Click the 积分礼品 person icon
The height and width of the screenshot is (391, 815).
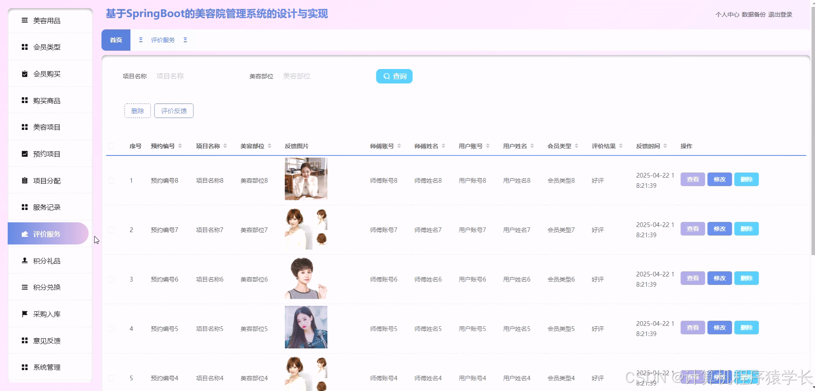[25, 261]
